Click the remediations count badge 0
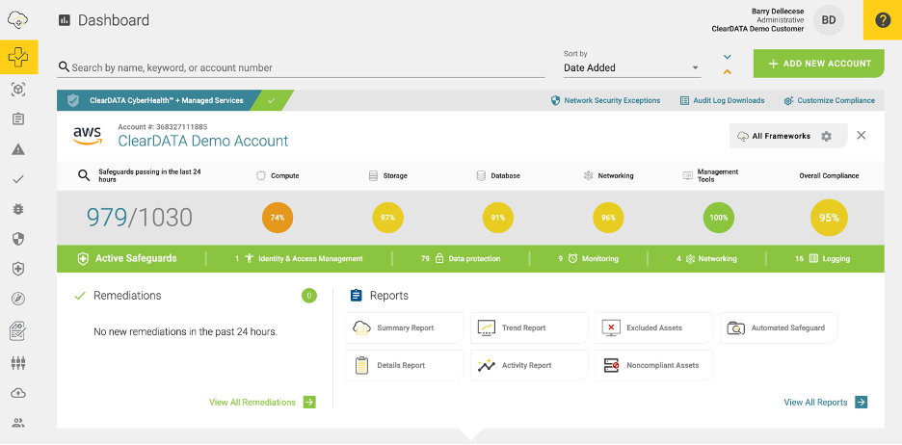 pos(309,296)
